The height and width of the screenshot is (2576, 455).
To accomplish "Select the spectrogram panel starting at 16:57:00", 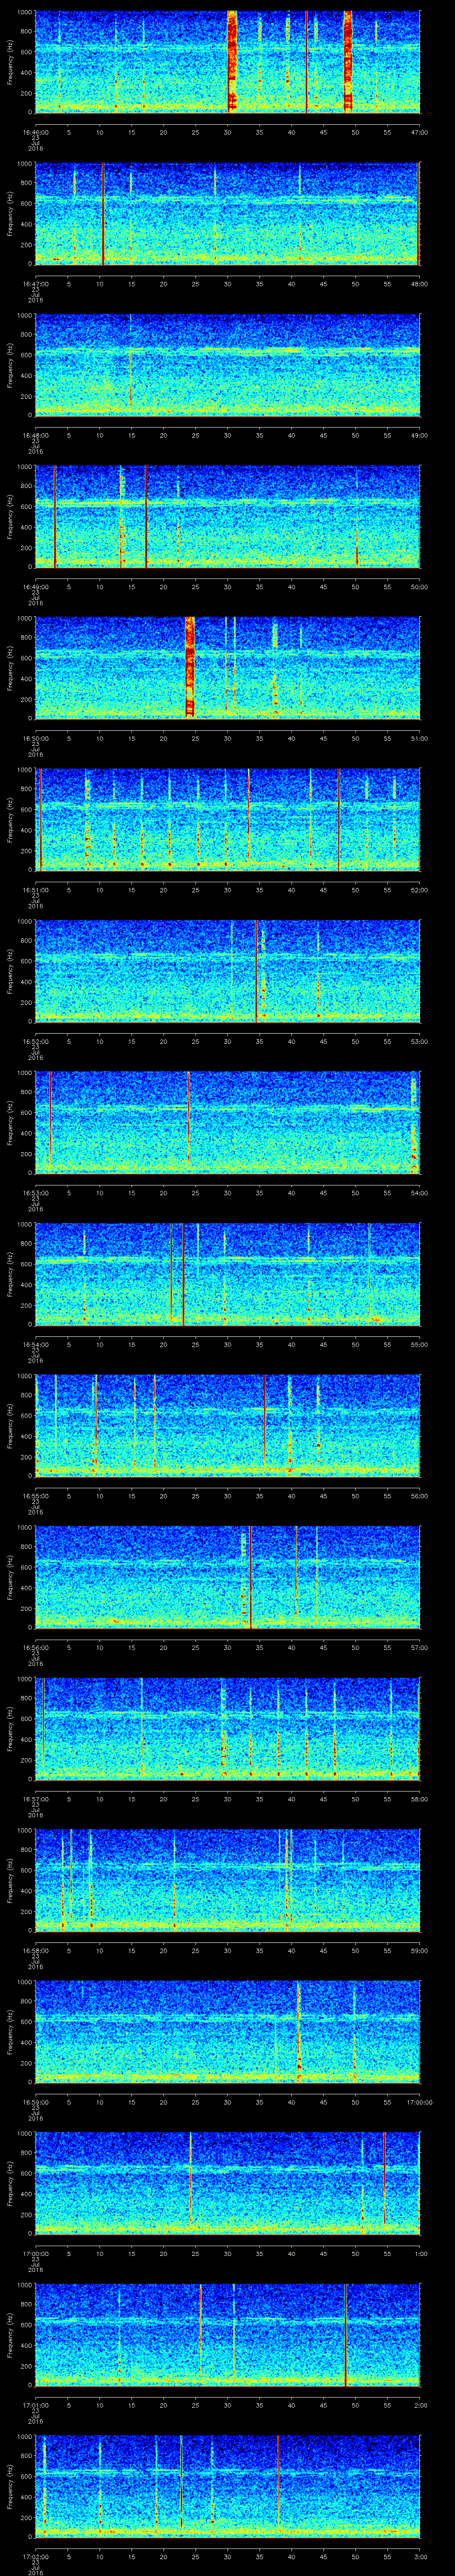I will pyautogui.click(x=227, y=1728).
